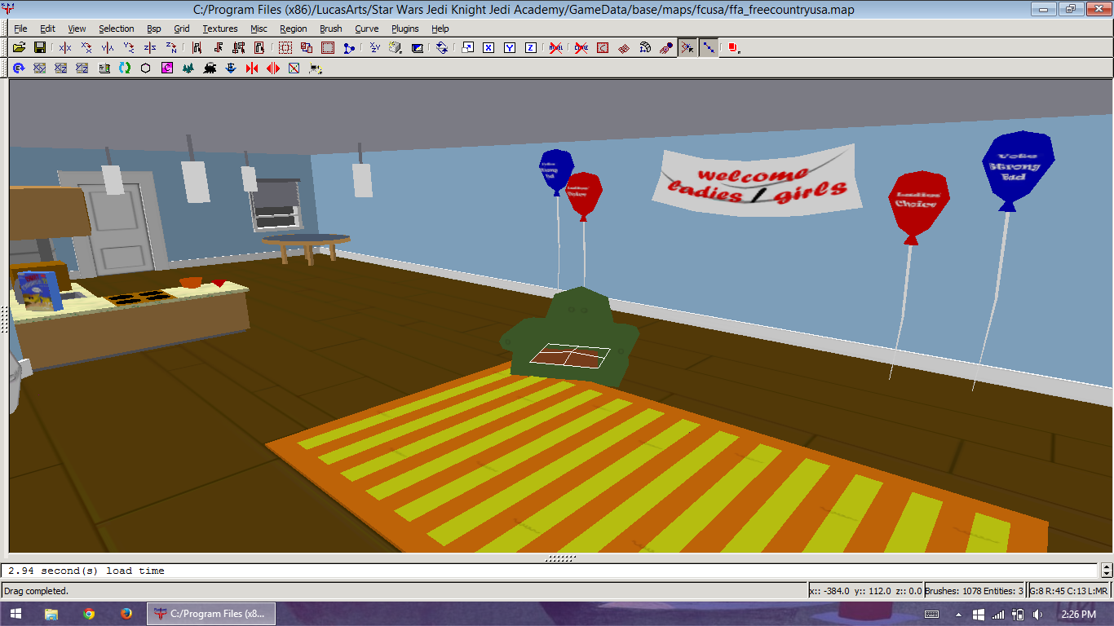Open File Explorer from the taskbar
The image size is (1114, 626).
click(x=51, y=614)
